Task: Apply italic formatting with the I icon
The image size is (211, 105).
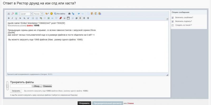Action: coord(12,18)
